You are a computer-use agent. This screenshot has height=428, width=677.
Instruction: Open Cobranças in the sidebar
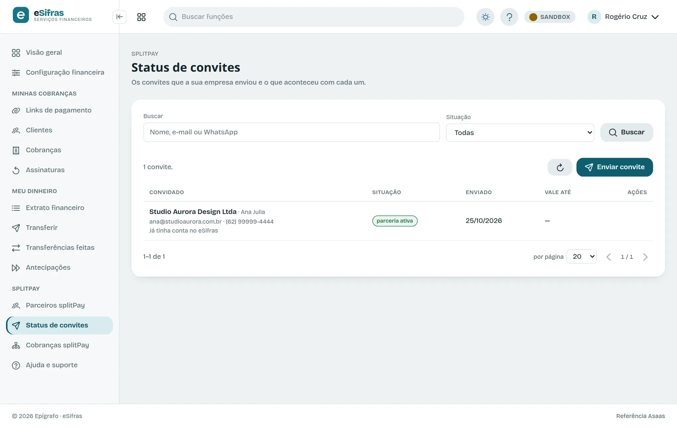coord(59,150)
